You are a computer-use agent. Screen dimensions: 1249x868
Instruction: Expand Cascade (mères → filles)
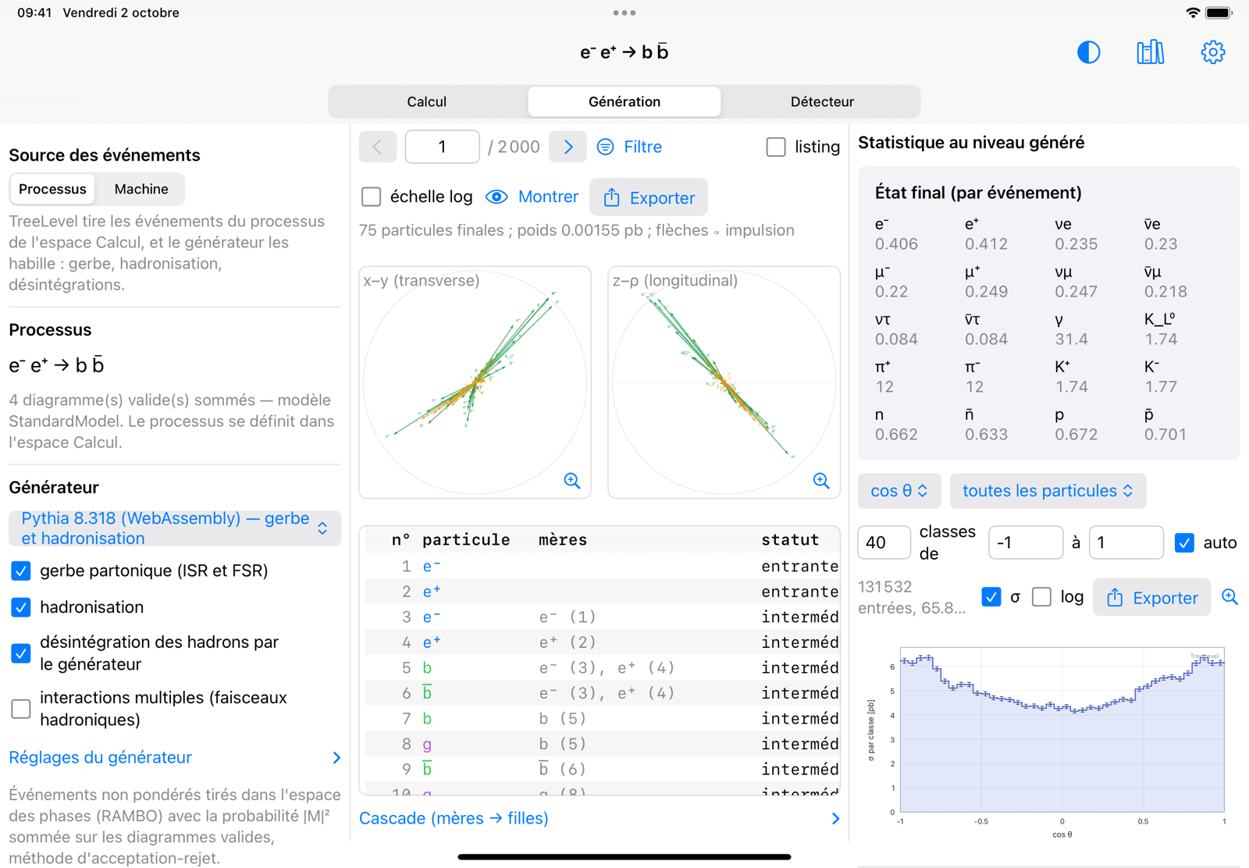pyautogui.click(x=600, y=818)
